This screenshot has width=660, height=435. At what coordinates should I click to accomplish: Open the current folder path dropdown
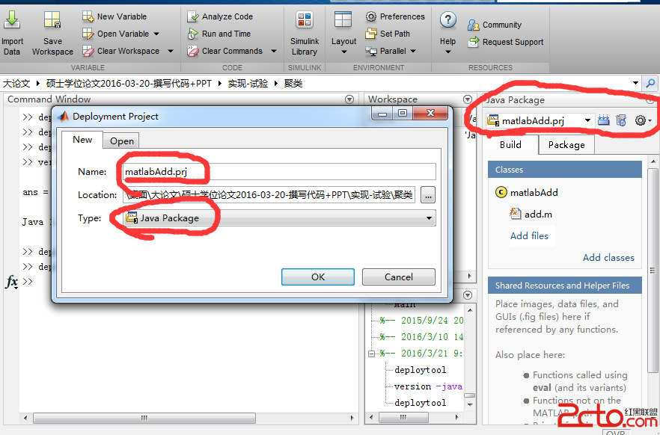pyautogui.click(x=635, y=83)
